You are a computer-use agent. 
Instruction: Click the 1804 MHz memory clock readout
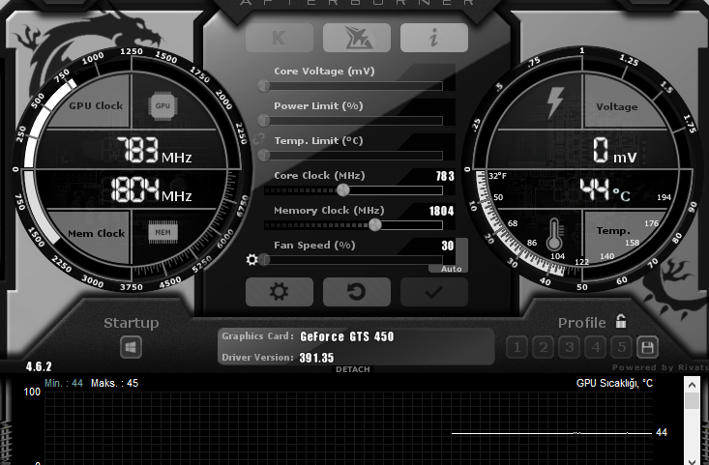point(151,189)
